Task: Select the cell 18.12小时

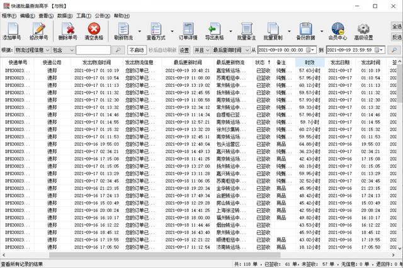Action: point(310,247)
